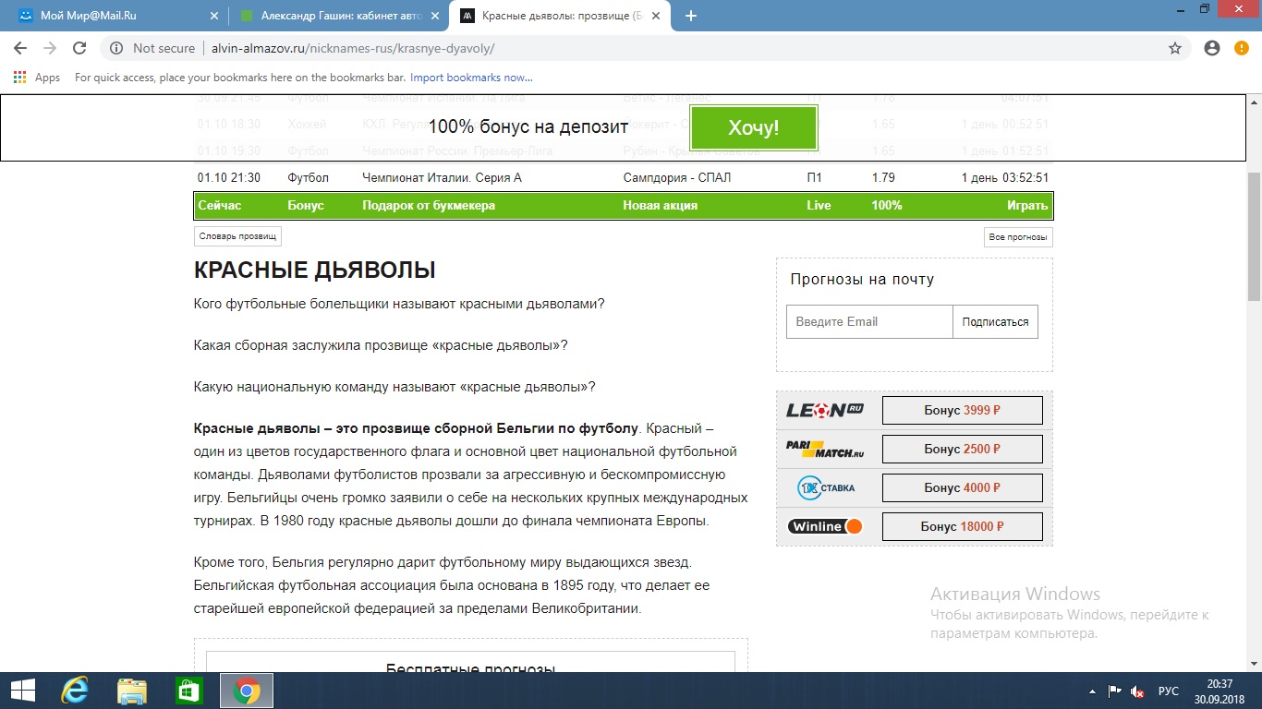Screen dimensions: 1262x709
Task: Click Чемпионат Италии. Серия А cell
Action: pyautogui.click(x=443, y=177)
